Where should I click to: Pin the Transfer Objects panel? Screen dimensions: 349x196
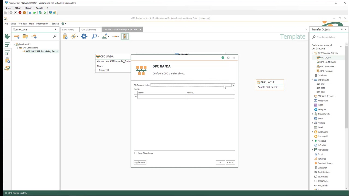click(342, 29)
